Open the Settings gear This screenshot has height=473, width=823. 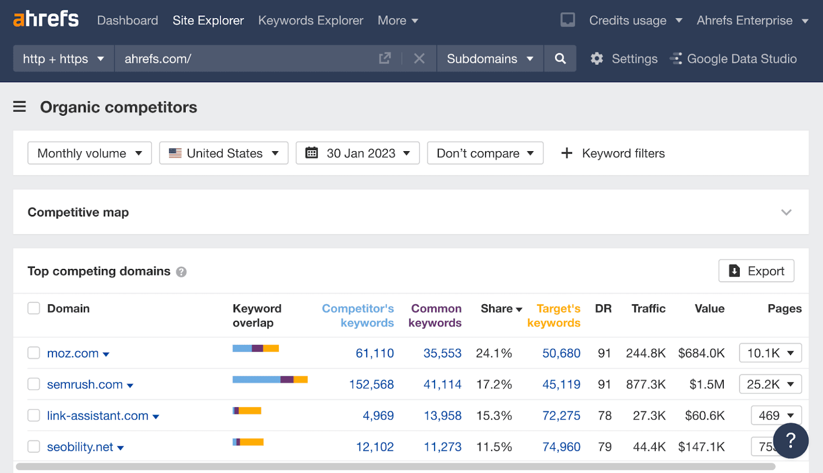coord(597,59)
